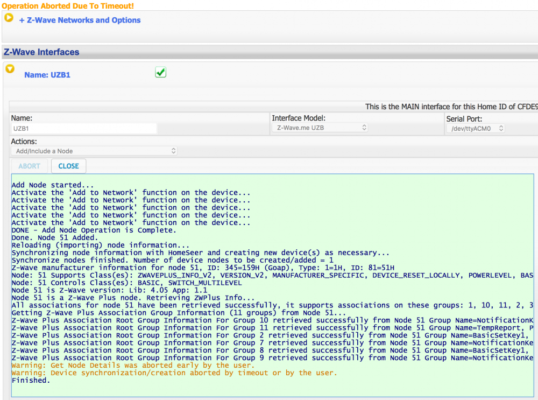The image size is (538, 400).
Task: Open the Interface Model dropdown
Action: (x=321, y=128)
